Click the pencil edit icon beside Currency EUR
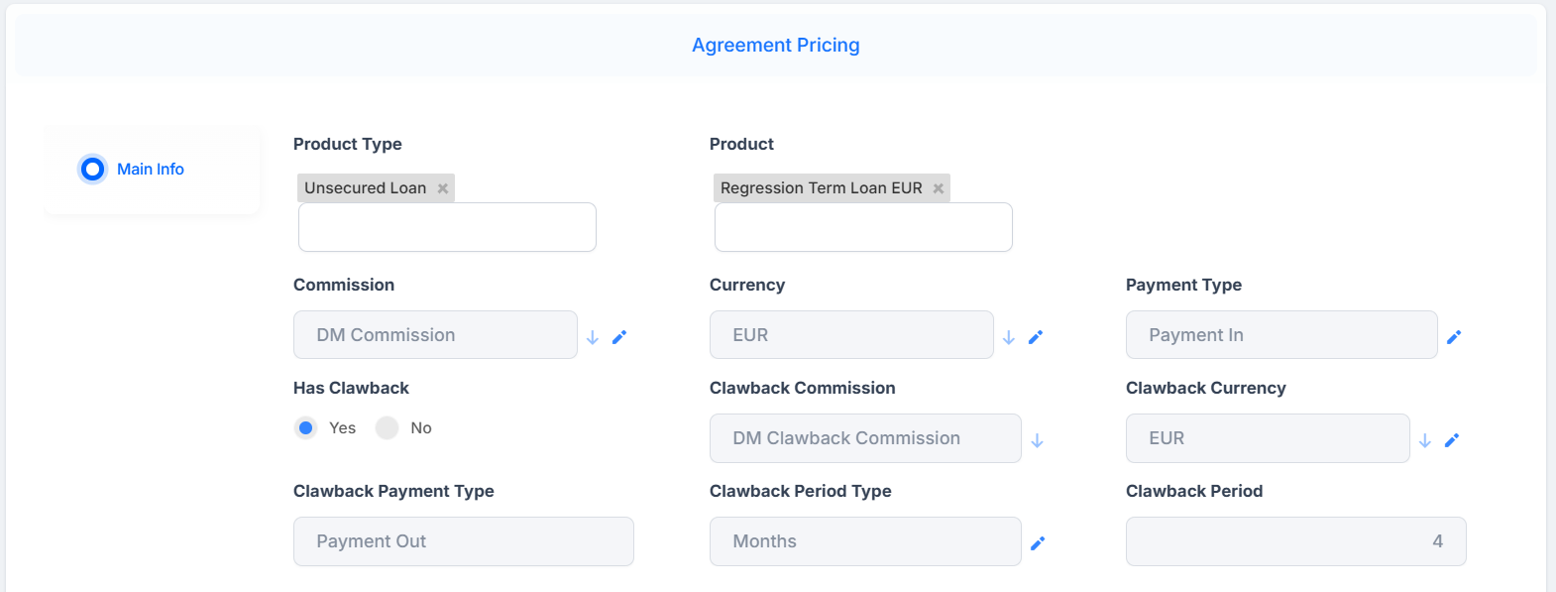This screenshot has width=1556, height=592. pos(1036,337)
